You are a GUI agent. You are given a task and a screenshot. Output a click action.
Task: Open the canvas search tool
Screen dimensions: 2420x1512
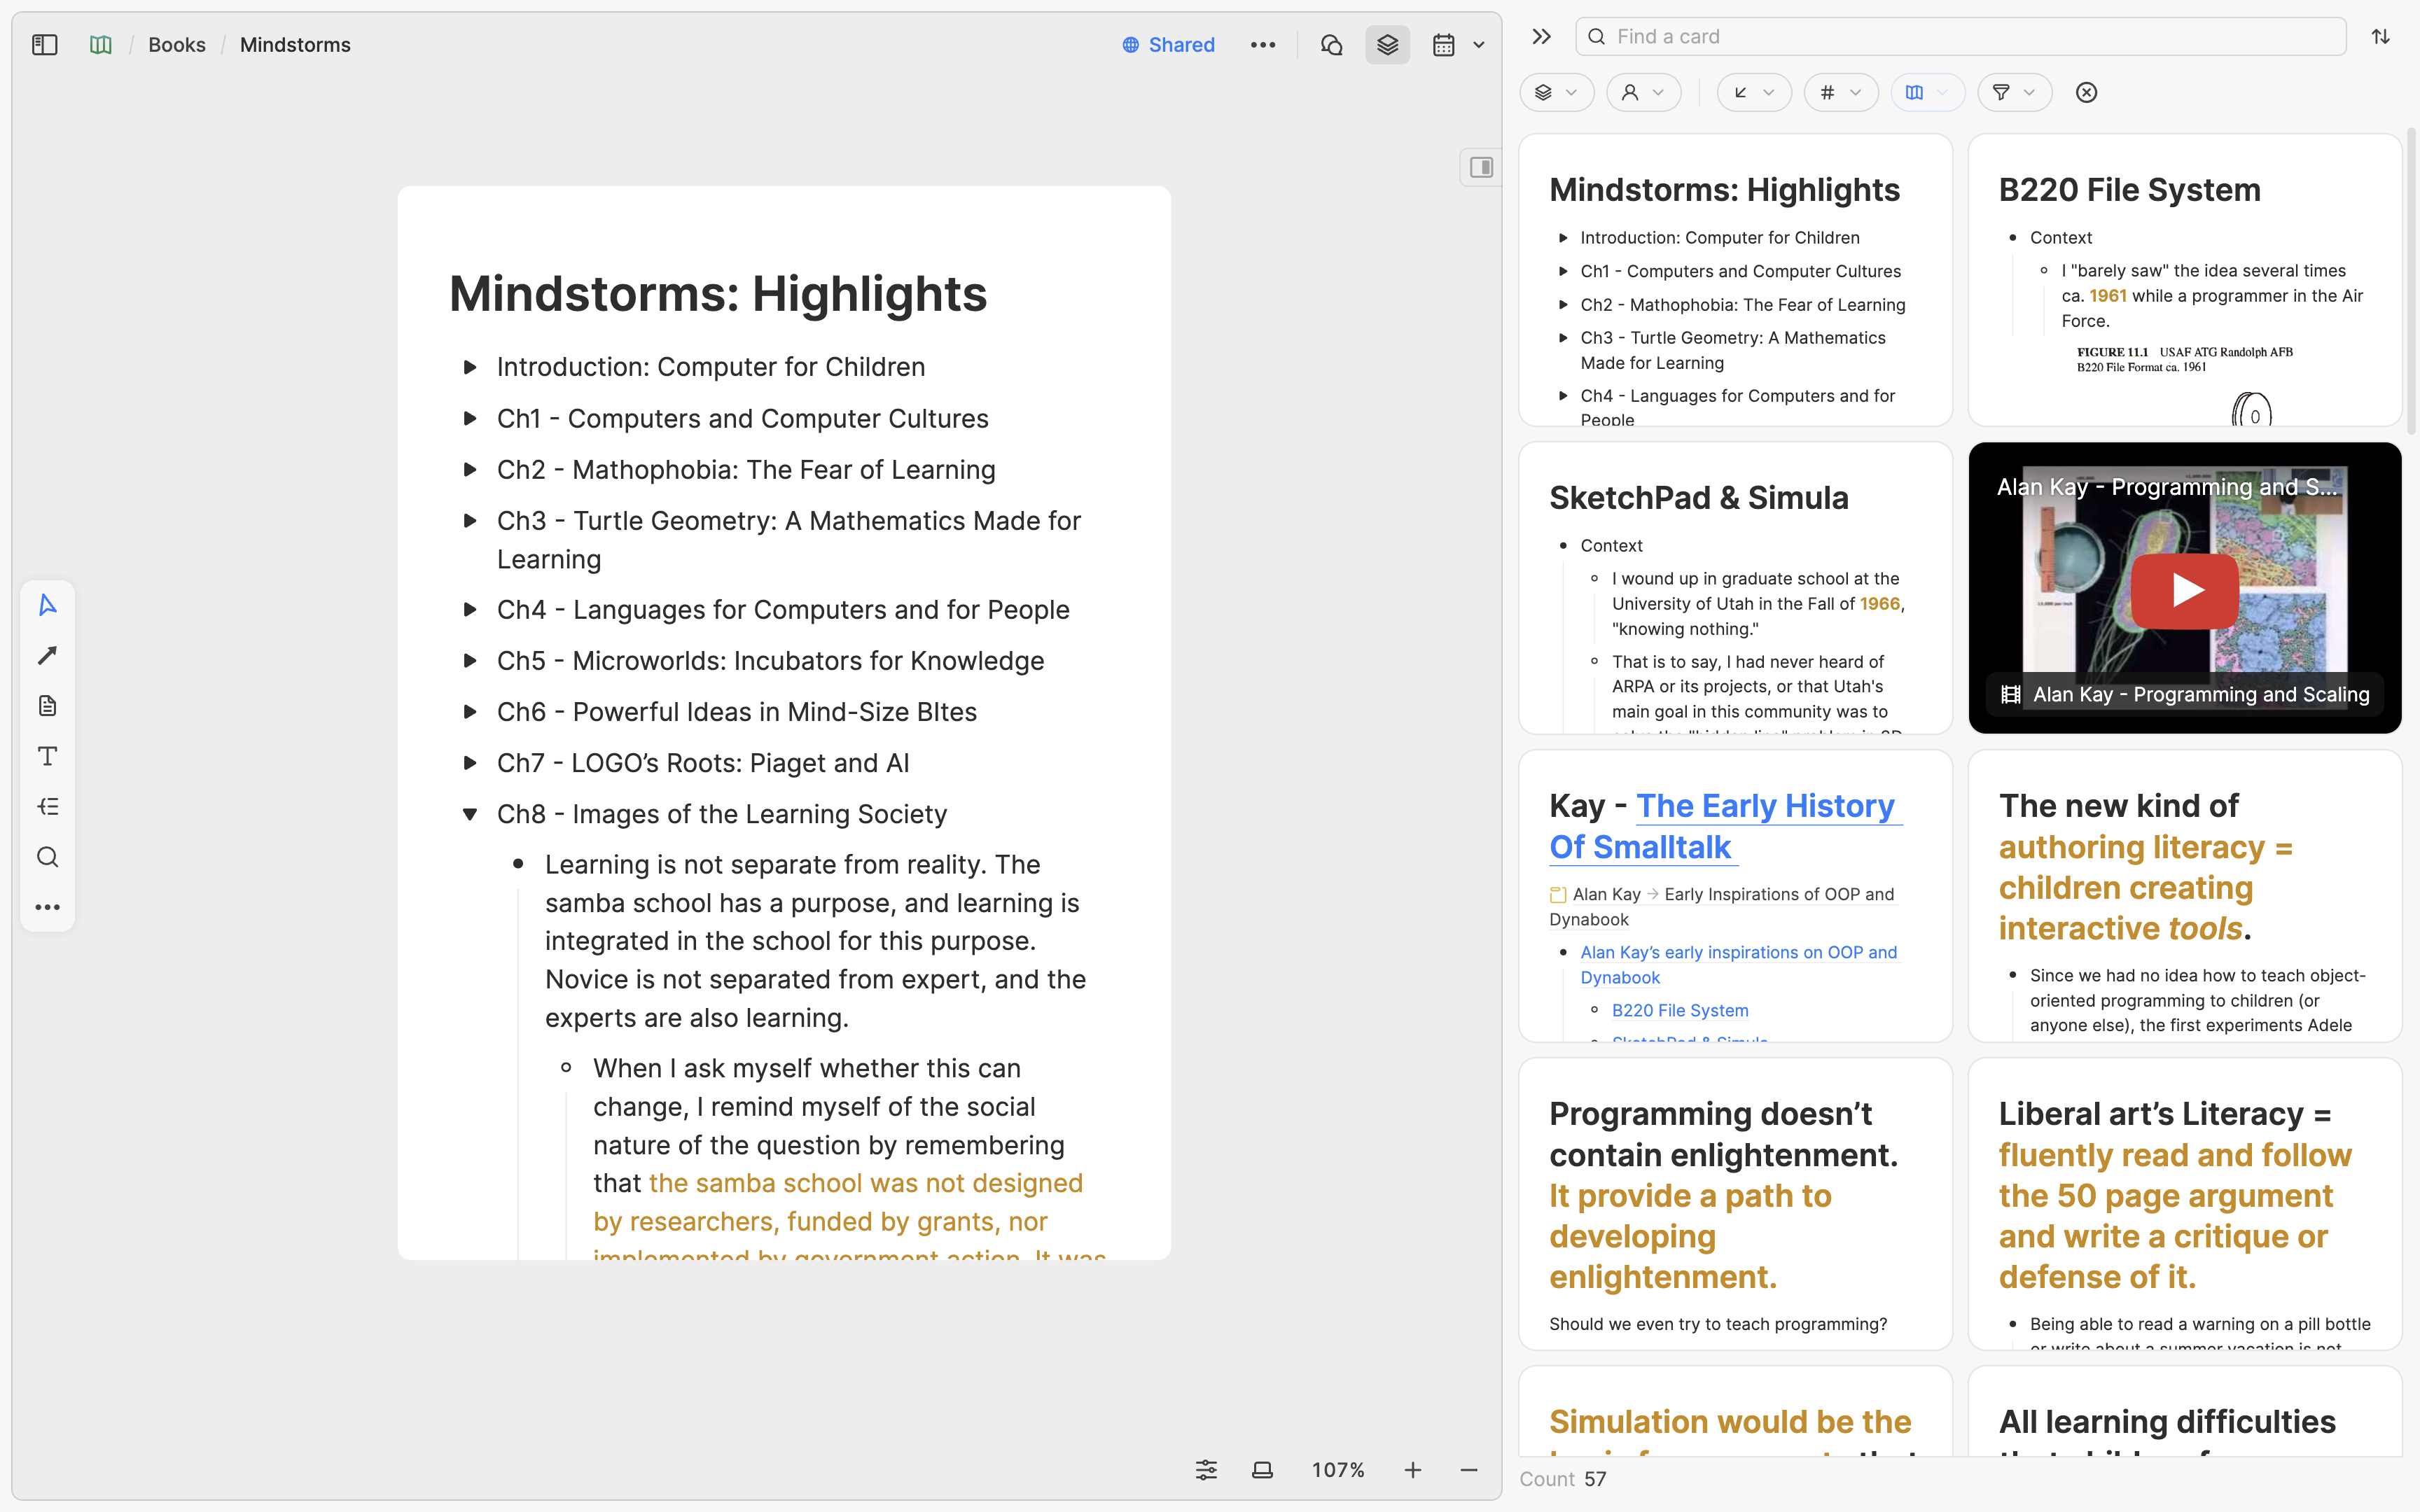(47, 857)
